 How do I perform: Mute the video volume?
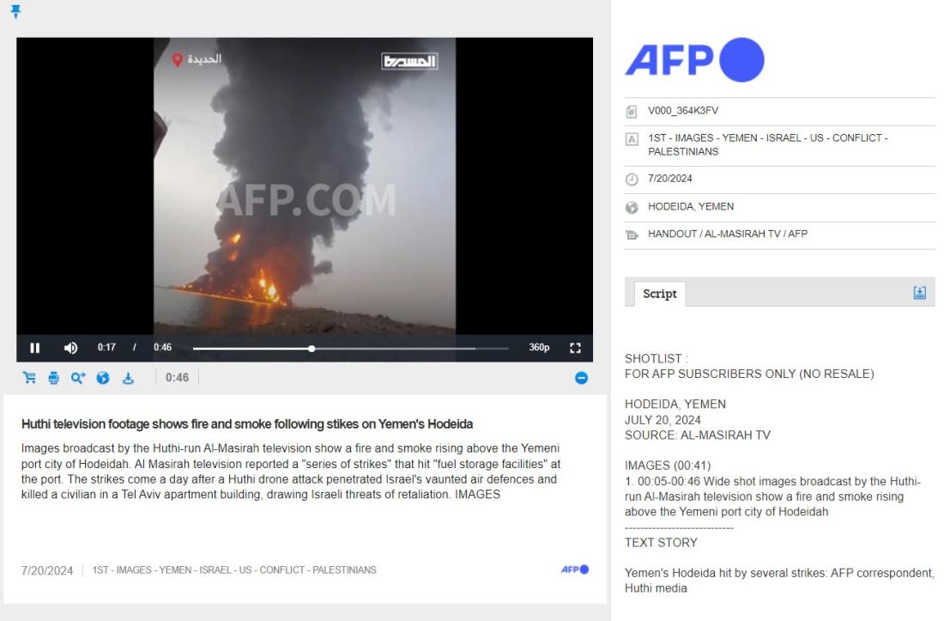tap(70, 348)
